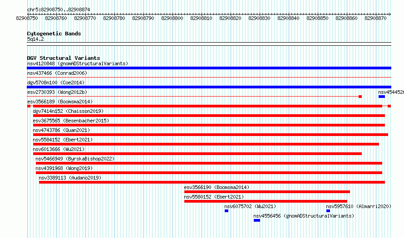Open nsv5957610 (Almarri2020) label
This screenshot has width=404, height=238.
pos(359,206)
